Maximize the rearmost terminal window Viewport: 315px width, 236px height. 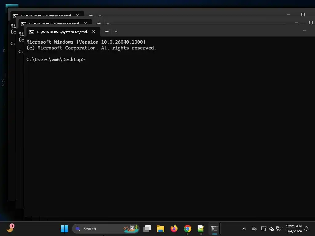303,14
